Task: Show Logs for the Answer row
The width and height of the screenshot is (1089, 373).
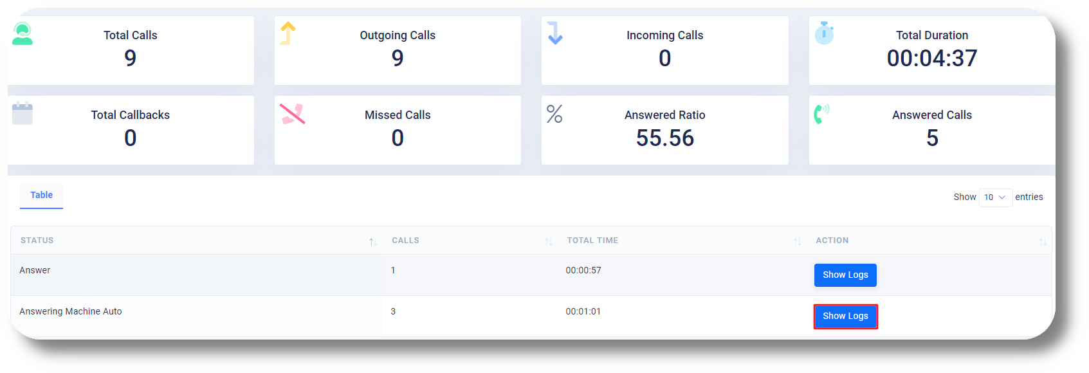Action: pos(845,275)
